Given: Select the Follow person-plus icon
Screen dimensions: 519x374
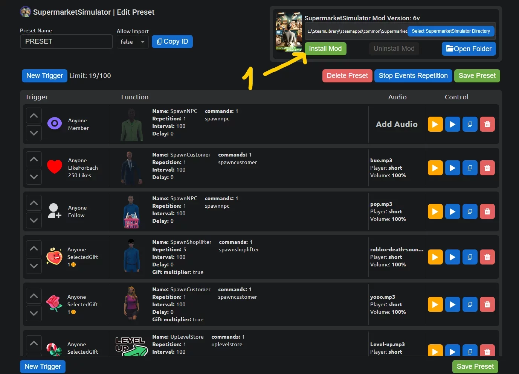Looking at the screenshot, I should point(55,211).
